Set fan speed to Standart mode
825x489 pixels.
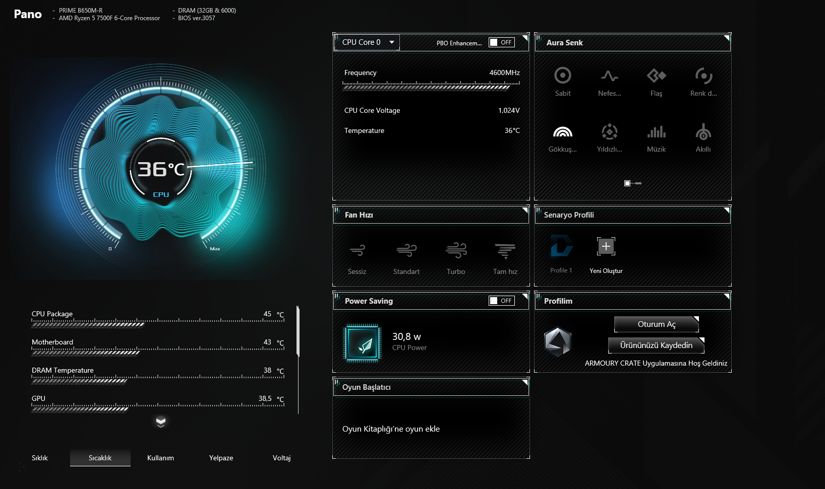pyautogui.click(x=406, y=250)
